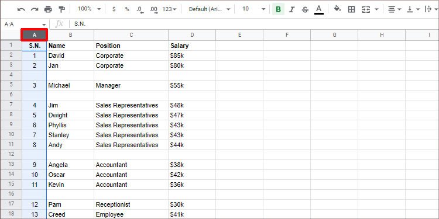Select row 1 header
This screenshot has width=439, height=219.
click(11, 45)
